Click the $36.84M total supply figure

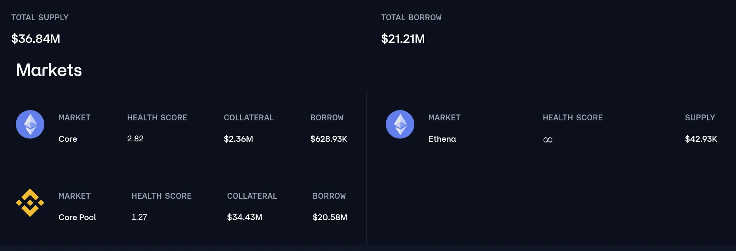(36, 39)
